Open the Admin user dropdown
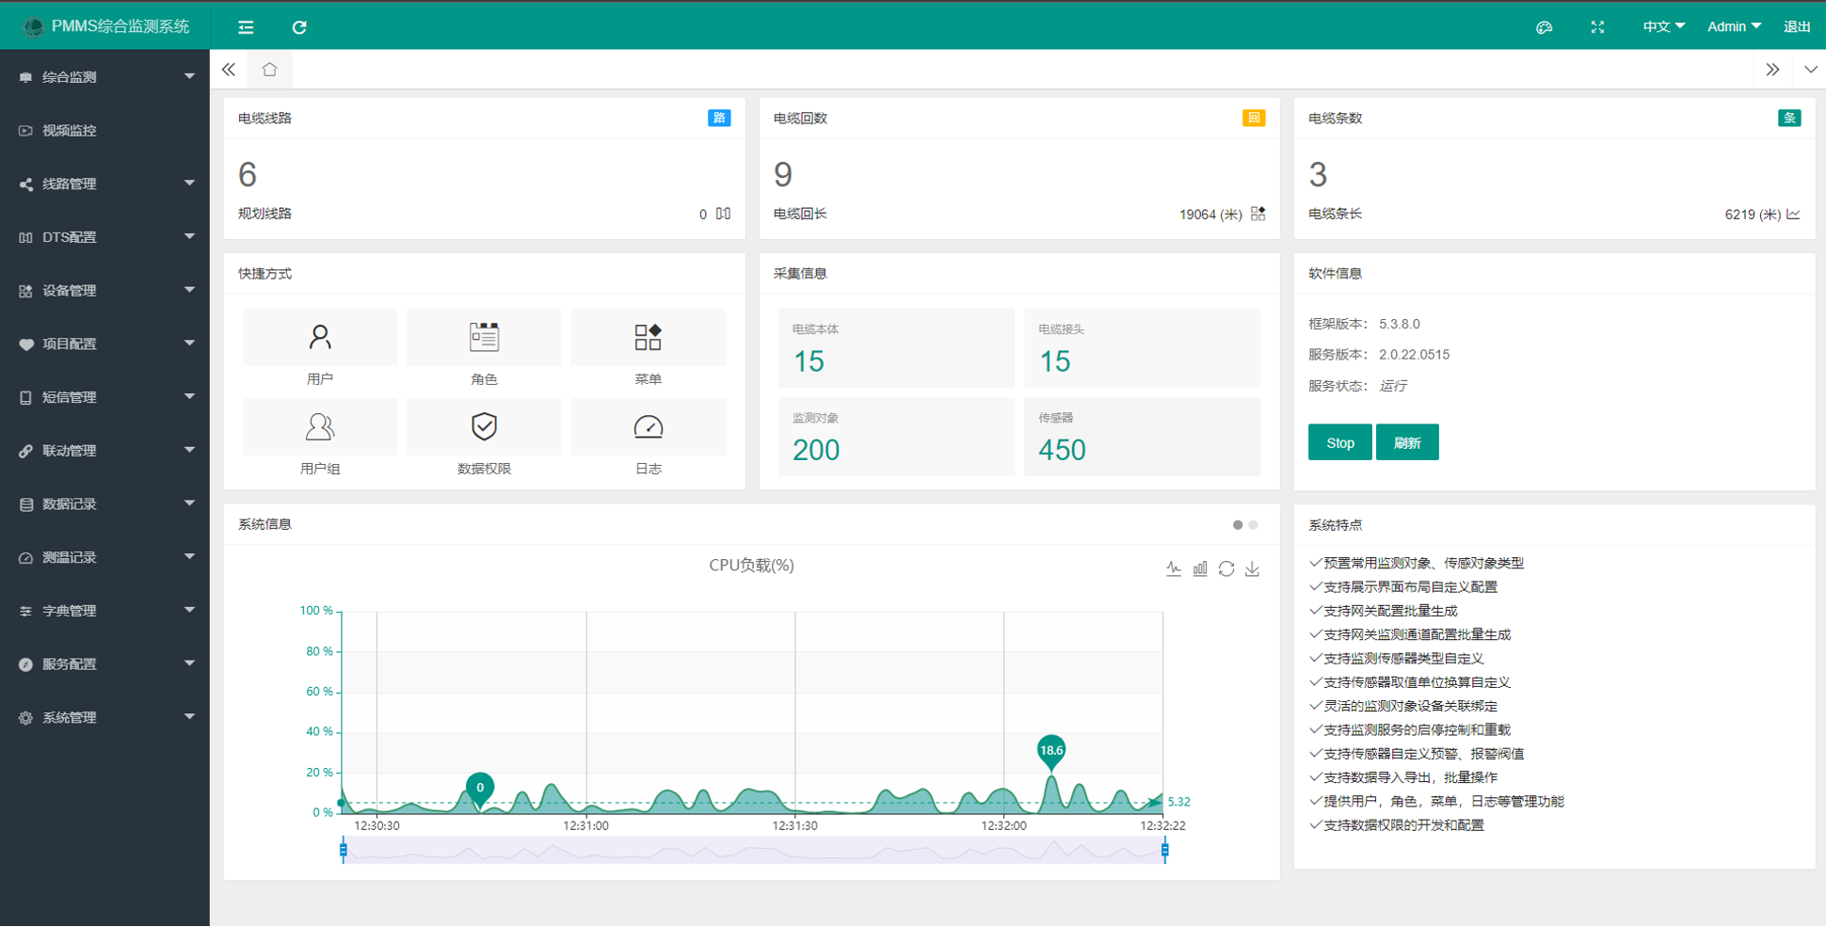The height and width of the screenshot is (927, 1826). (1734, 27)
